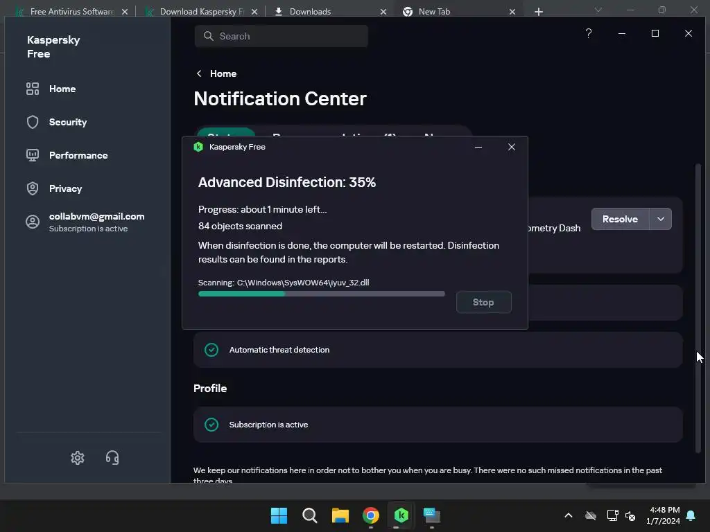710x532 pixels.
Task: Open taskbar Search
Action: (310, 515)
